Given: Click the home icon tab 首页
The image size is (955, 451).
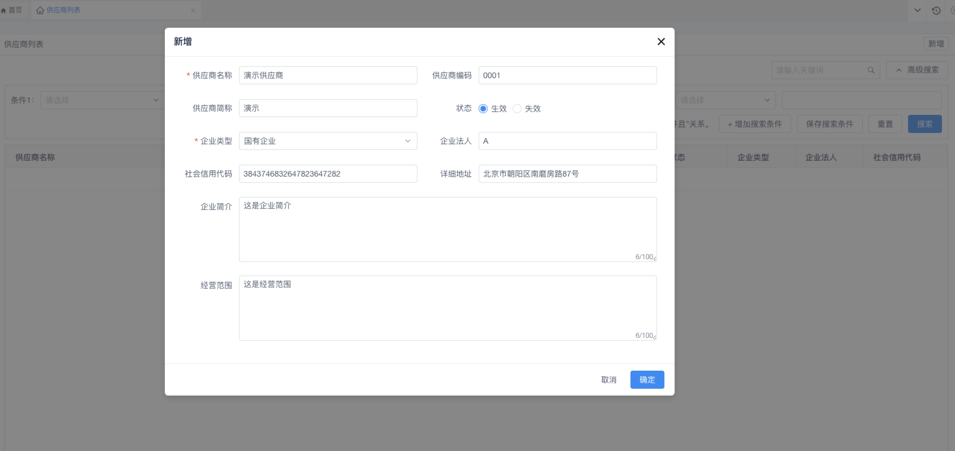Looking at the screenshot, I should coord(12,10).
